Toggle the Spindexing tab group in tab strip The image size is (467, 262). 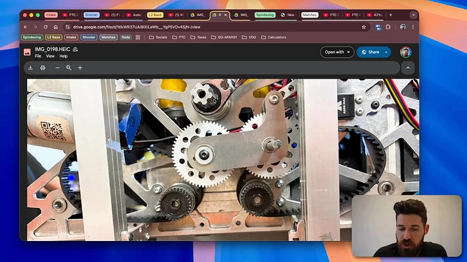coord(265,15)
